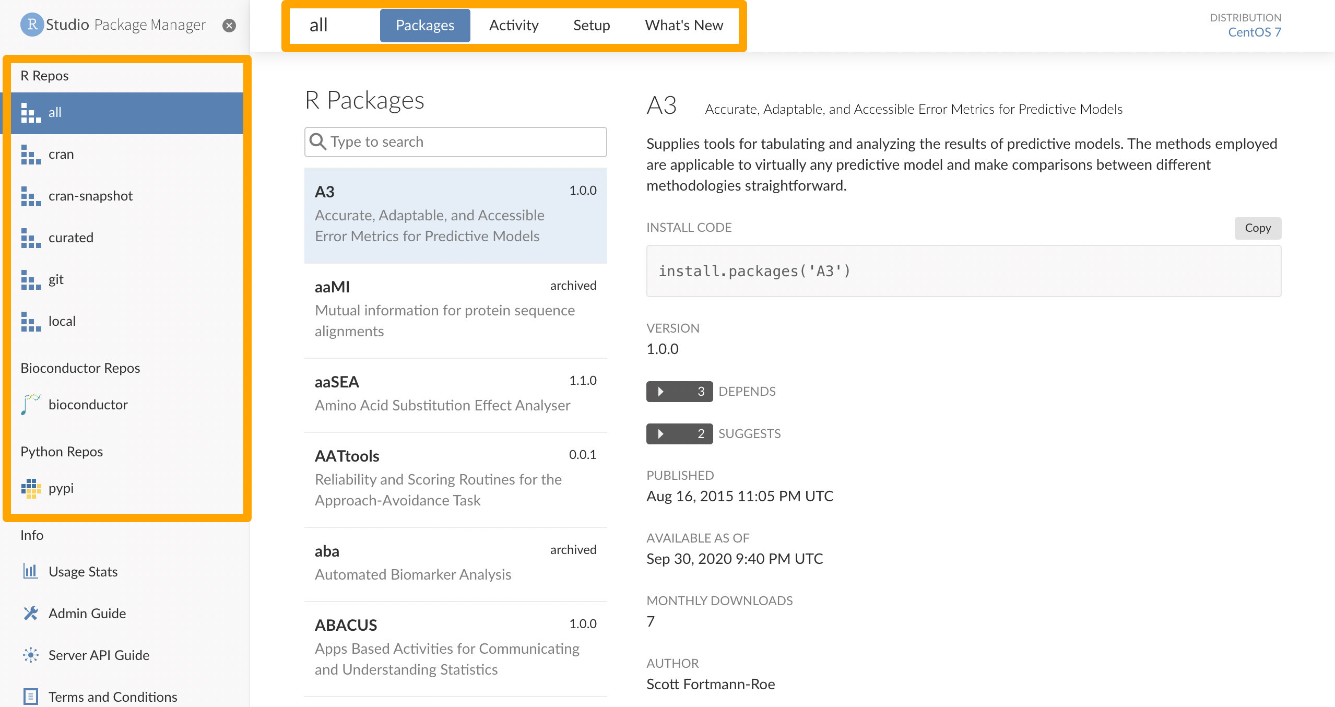
Task: Open the Setup tab
Action: point(592,25)
